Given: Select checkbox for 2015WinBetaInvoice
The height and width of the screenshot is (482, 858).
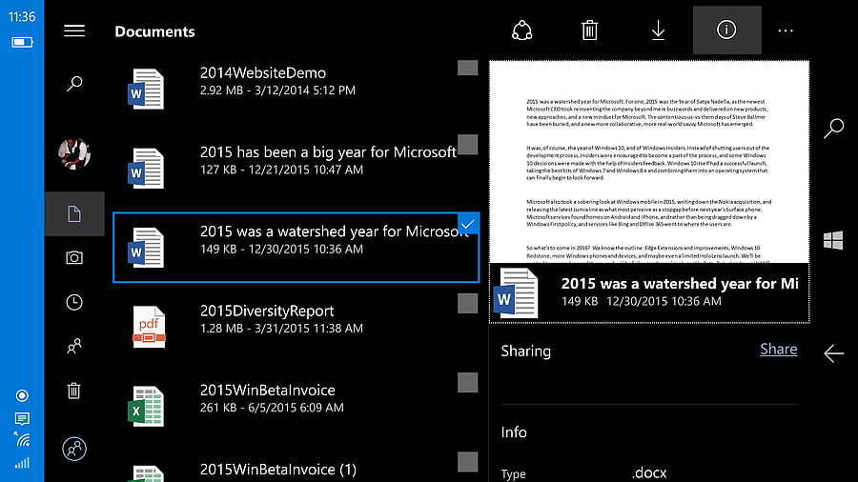Looking at the screenshot, I should point(467,383).
